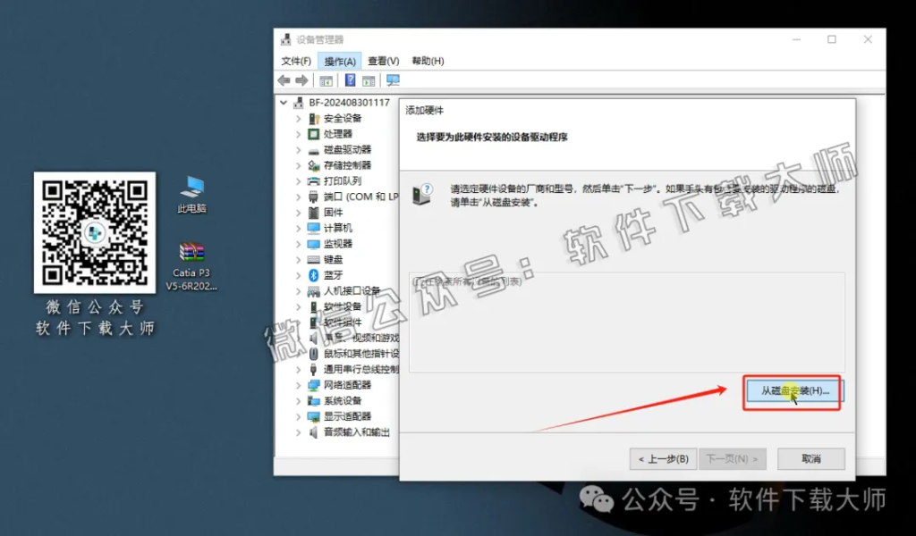916x536 pixels.
Task: Expand the 显示适配器 node
Action: click(x=300, y=417)
